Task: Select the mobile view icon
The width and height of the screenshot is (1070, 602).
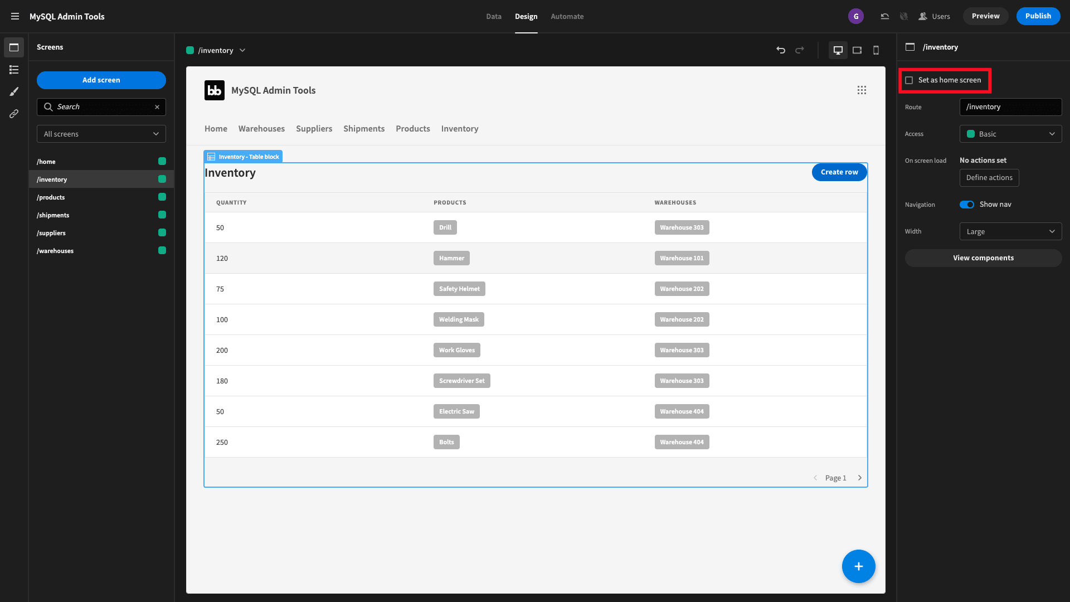Action: click(876, 50)
